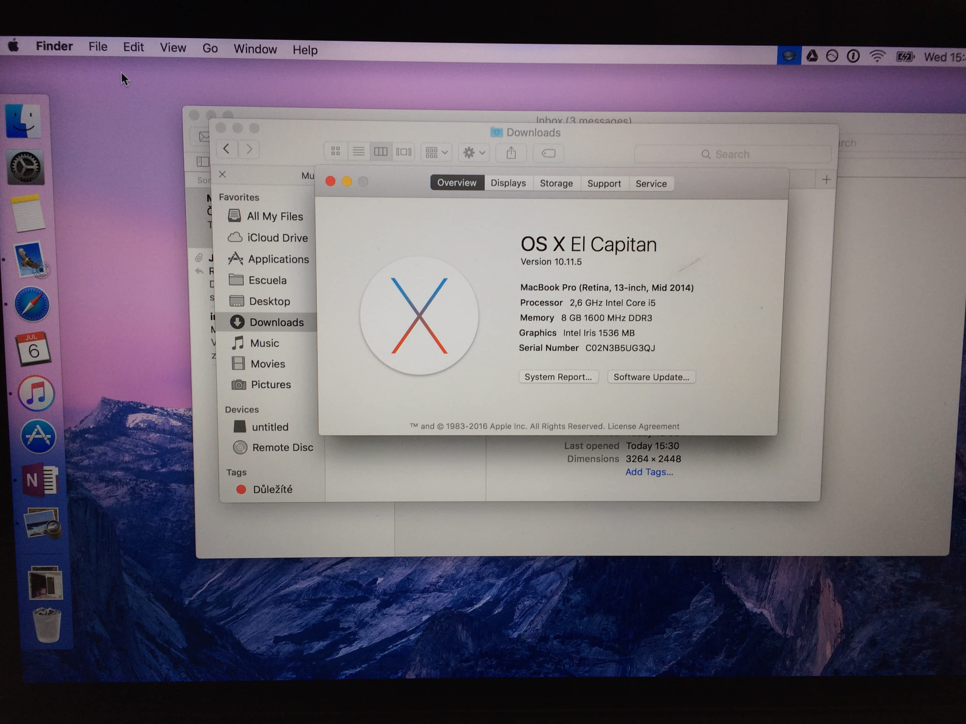Open Safari from the Dock
966x724 pixels.
click(x=32, y=305)
